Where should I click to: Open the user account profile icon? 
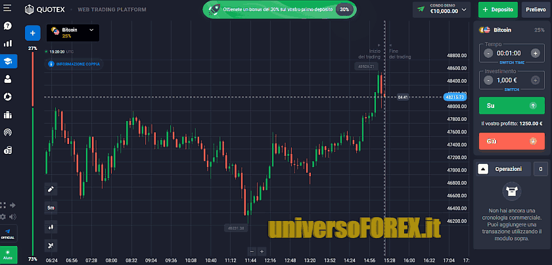8,79
